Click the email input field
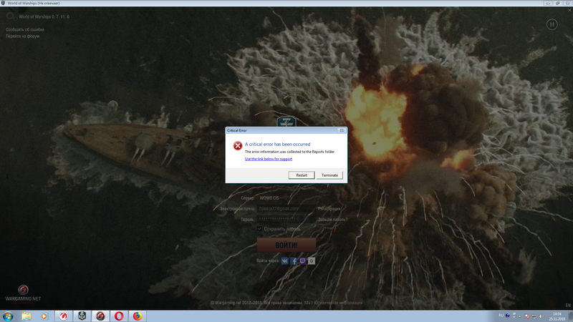573x322 pixels. 286,208
